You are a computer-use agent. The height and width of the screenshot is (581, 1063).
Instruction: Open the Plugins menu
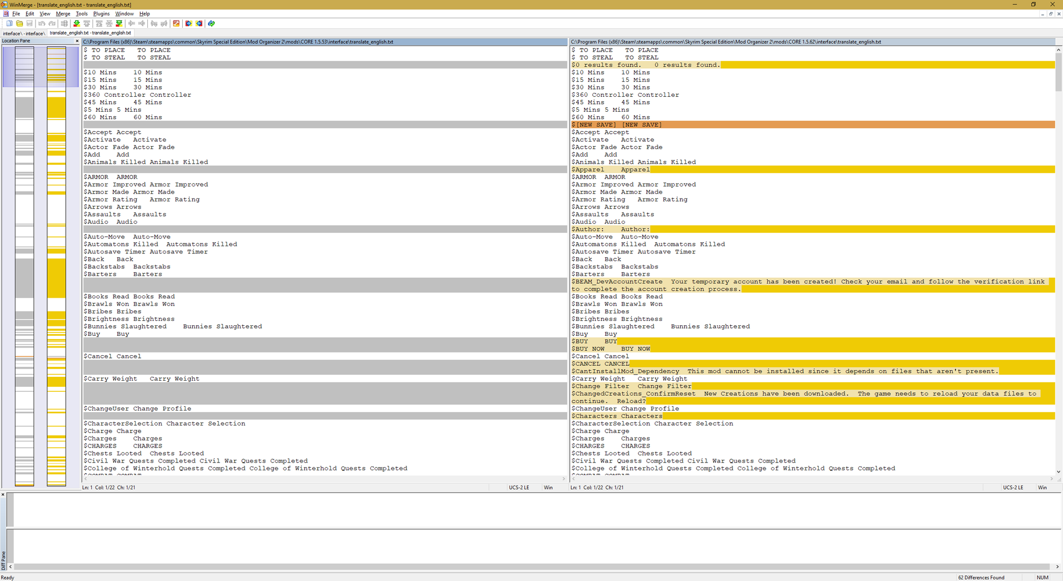[x=101, y=14]
